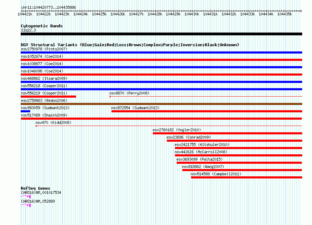Select the nsv818862 Wang2007 red loss bar
The height and width of the screenshot is (225, 312).
(x=242, y=170)
